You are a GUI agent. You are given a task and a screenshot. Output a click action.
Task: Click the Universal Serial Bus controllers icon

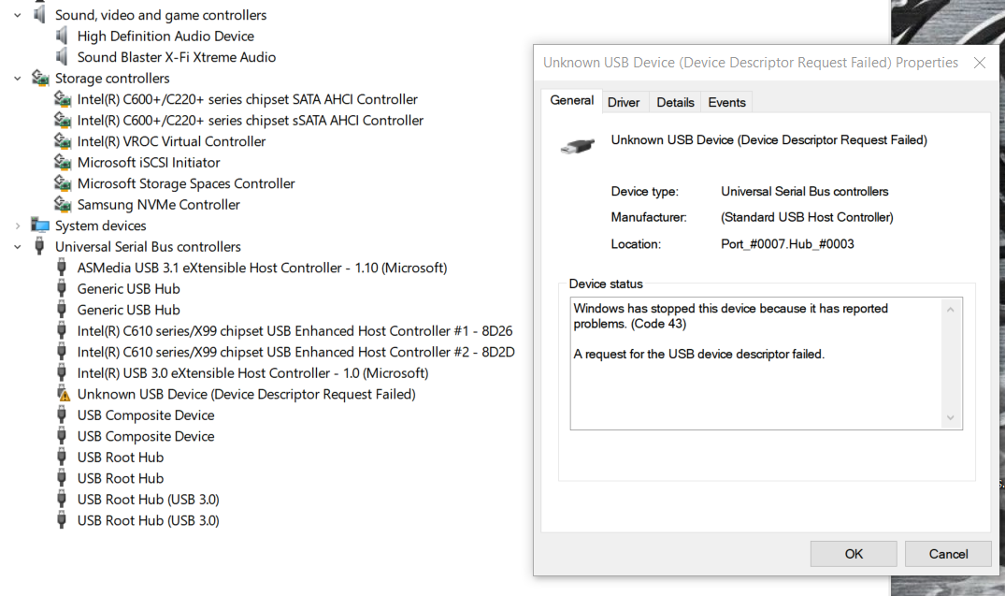click(x=40, y=246)
